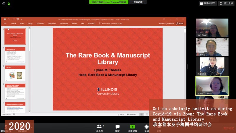This screenshot has height=133, width=236.
Task: Open the View Options (查看选项) dropdown
Action: 139,2
